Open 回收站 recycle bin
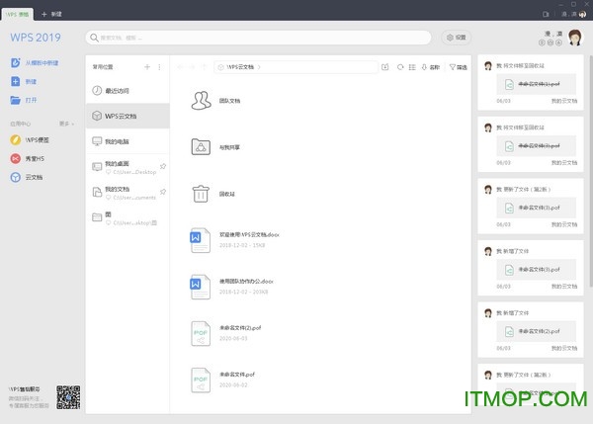 pyautogui.click(x=213, y=194)
